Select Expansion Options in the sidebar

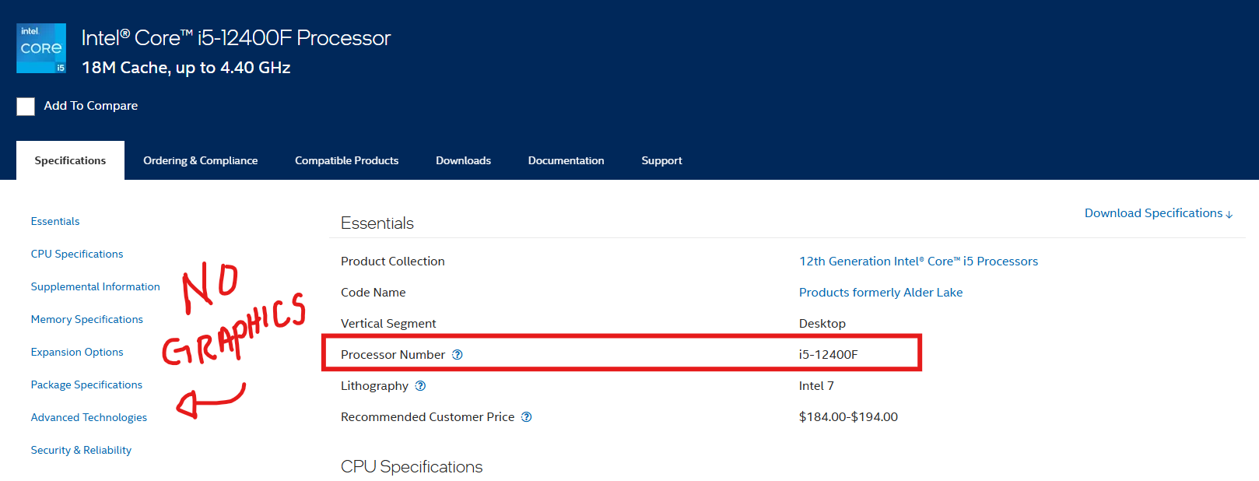pyautogui.click(x=77, y=352)
